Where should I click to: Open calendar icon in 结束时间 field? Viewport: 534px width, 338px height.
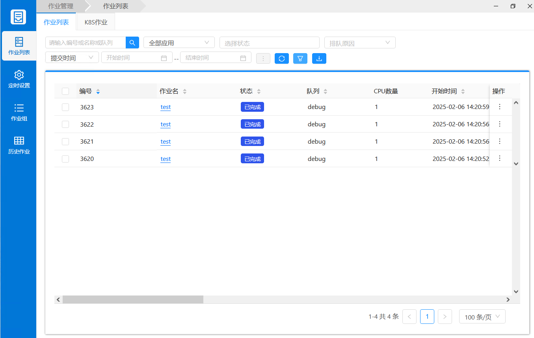tap(243, 58)
